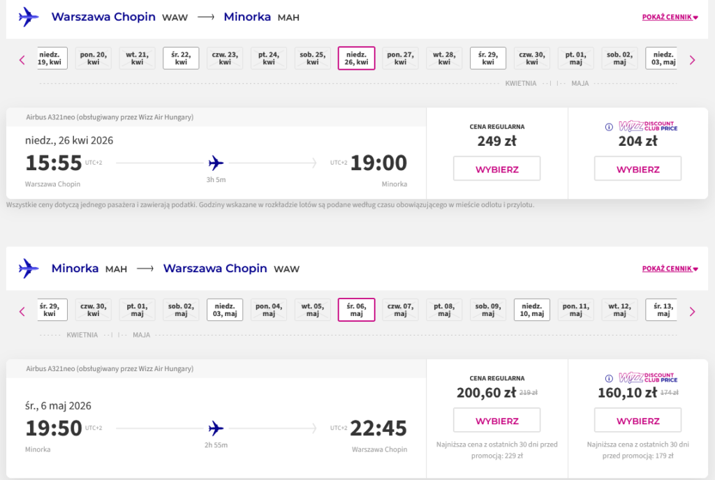Select return date niedz. 03, maj
The height and width of the screenshot is (480, 715).
[x=225, y=310]
